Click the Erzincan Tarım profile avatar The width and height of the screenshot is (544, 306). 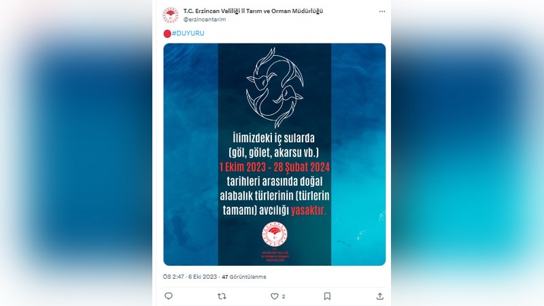(x=171, y=15)
